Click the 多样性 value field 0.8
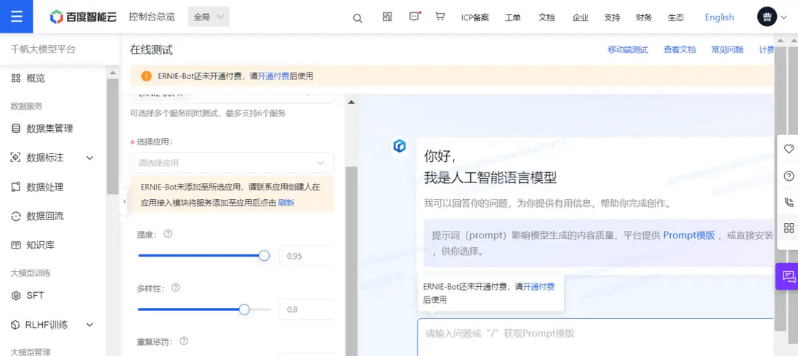 point(307,310)
